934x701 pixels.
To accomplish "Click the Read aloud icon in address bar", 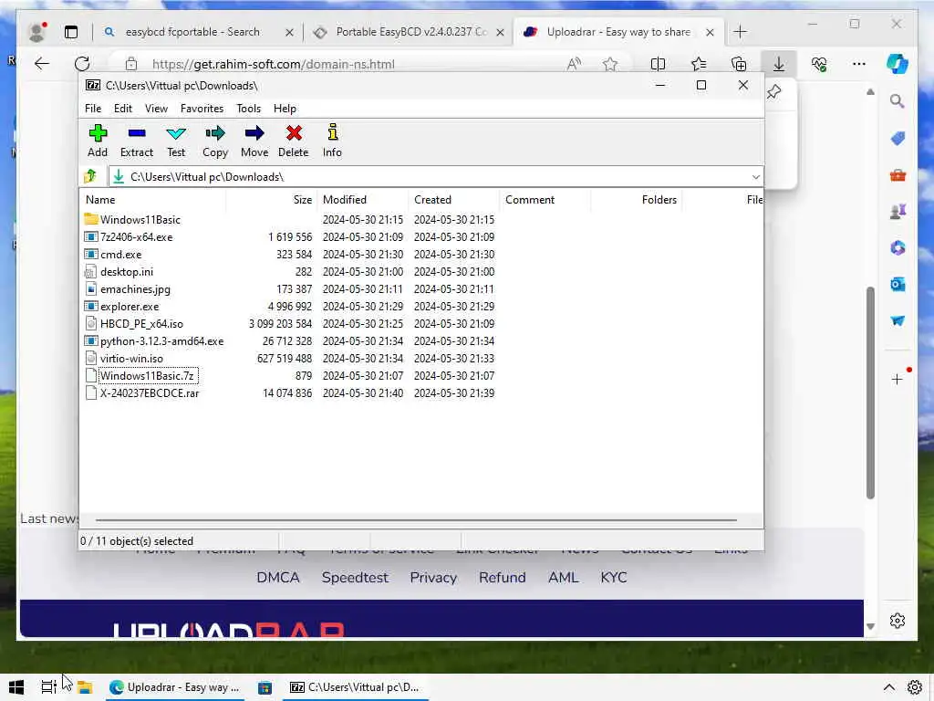I will [x=574, y=65].
